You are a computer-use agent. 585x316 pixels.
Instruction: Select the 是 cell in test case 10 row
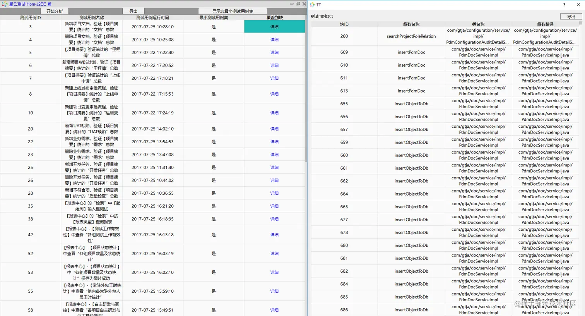[214, 113]
